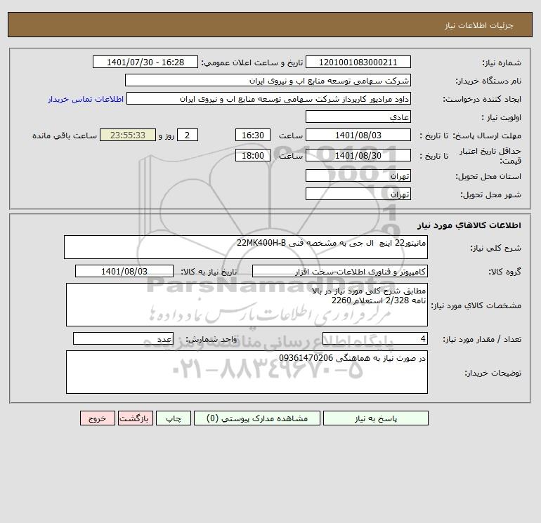Viewport: 541px width, 523px height.
Task: Click the شرح کلی نیاز text box 22MK400H-B
Action: click(246, 247)
